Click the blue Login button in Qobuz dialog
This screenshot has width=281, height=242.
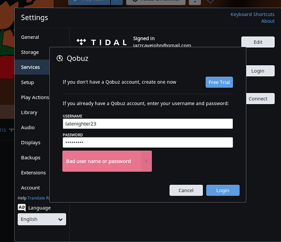(223, 190)
